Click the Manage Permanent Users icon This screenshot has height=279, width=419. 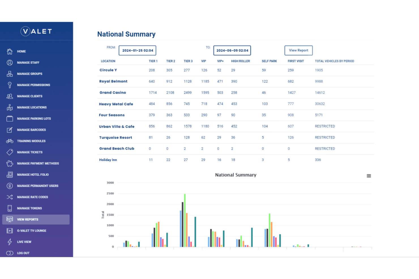pos(10,186)
